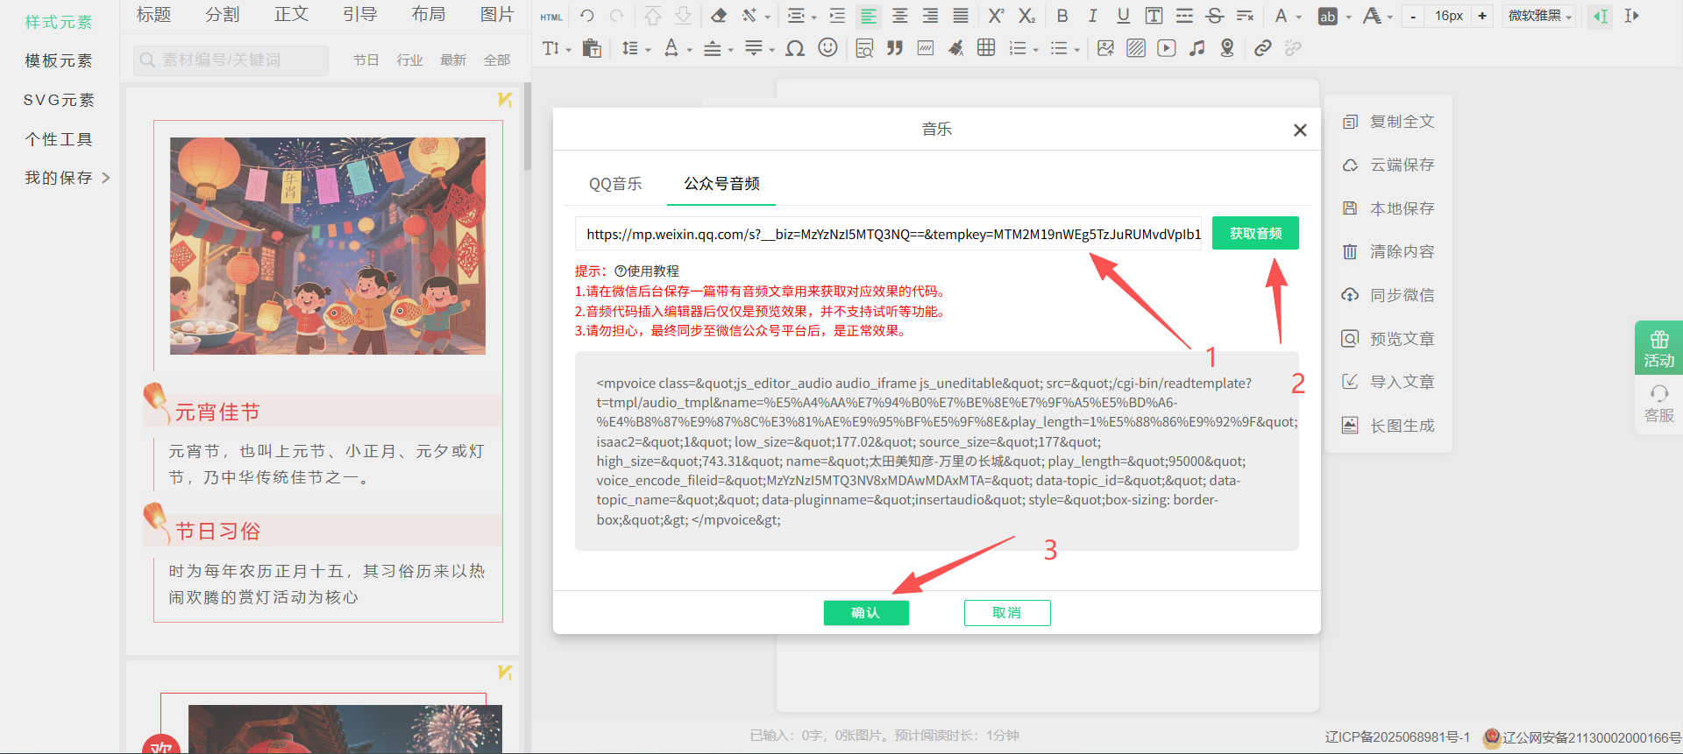Select the 公众号音频 tab
This screenshot has height=754, width=1683.
tap(721, 184)
